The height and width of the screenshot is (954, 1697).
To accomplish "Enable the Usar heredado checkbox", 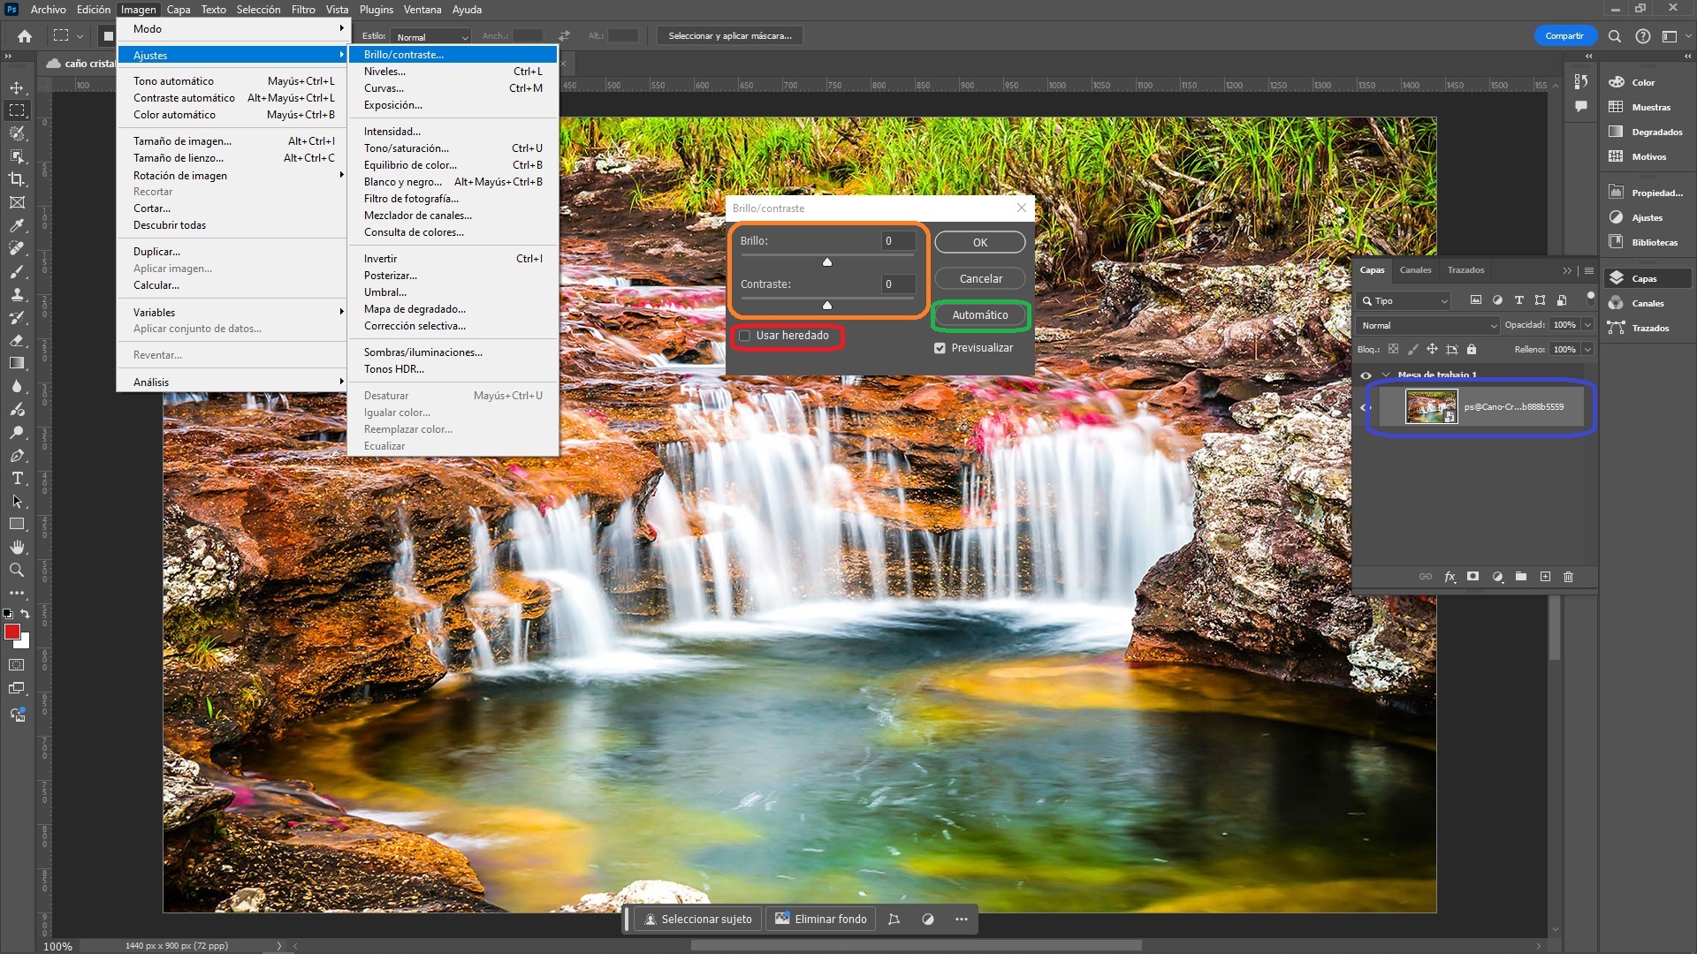I will (x=744, y=336).
